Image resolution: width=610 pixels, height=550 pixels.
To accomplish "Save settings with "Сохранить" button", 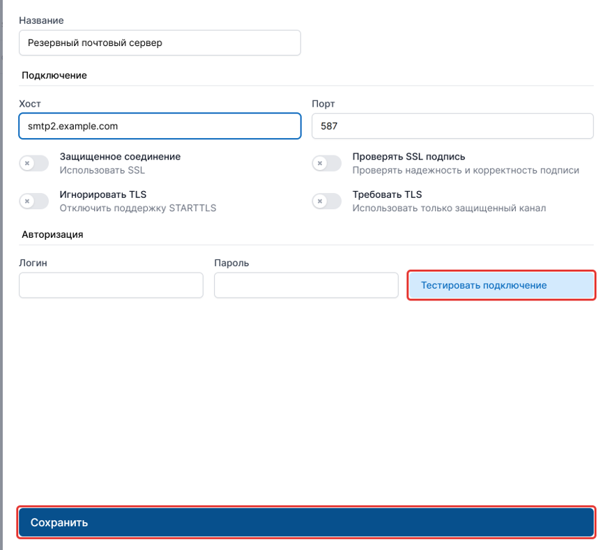I will [x=306, y=522].
